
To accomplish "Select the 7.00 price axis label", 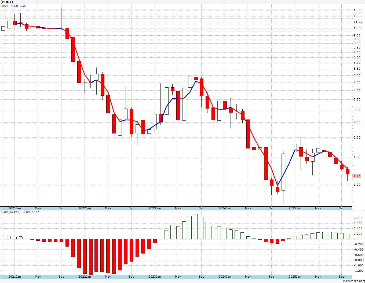I will (x=357, y=52).
